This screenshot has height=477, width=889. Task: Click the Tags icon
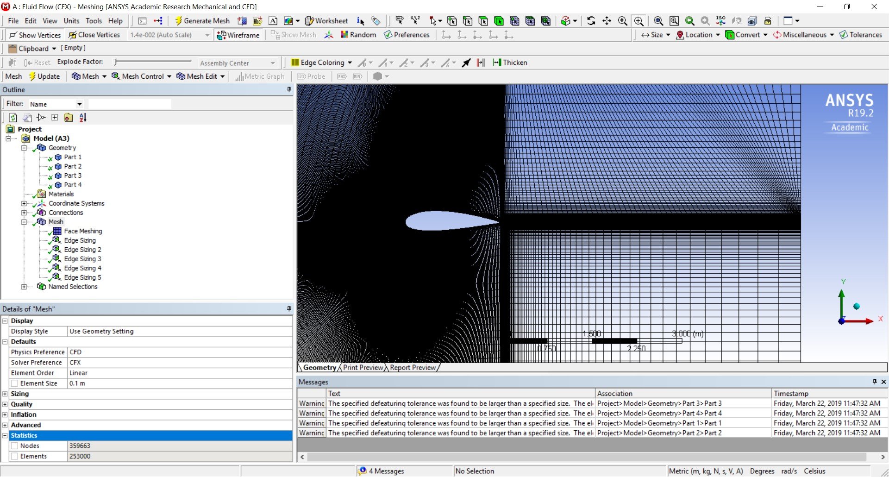point(376,21)
